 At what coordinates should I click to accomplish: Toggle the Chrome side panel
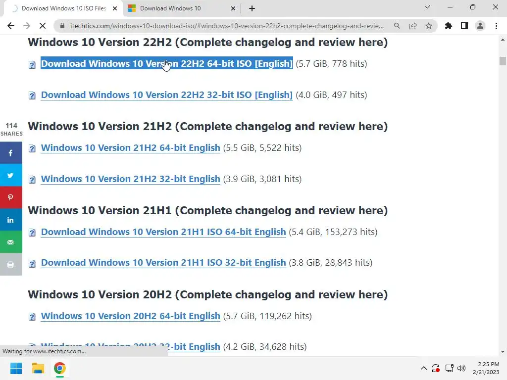coord(464,26)
